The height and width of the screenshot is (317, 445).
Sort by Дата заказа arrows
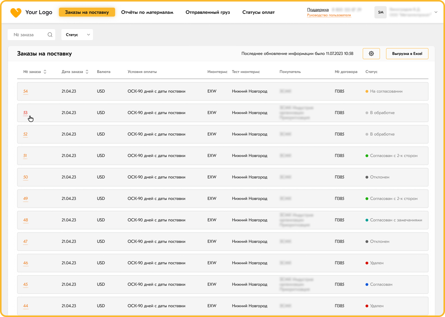[87, 72]
